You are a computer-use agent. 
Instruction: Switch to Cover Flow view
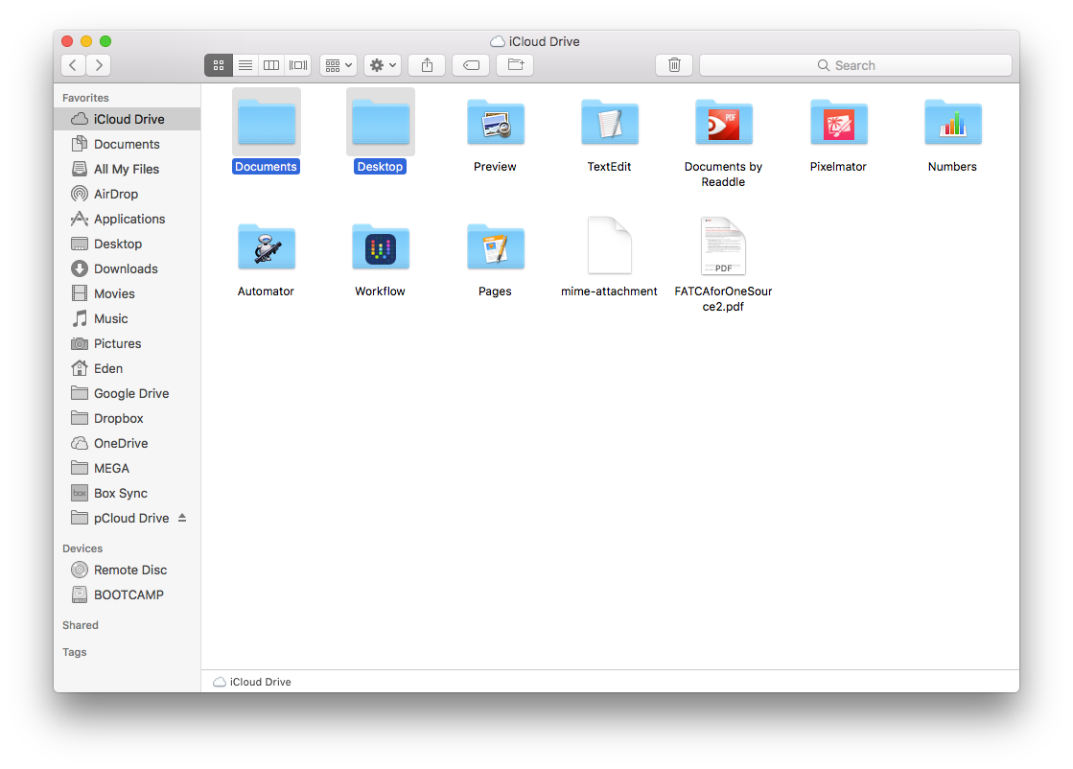point(297,65)
